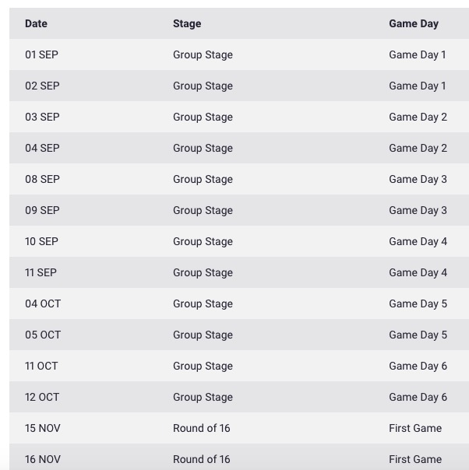469x470 pixels.
Task: Click the Date column header
Action: 36,23
